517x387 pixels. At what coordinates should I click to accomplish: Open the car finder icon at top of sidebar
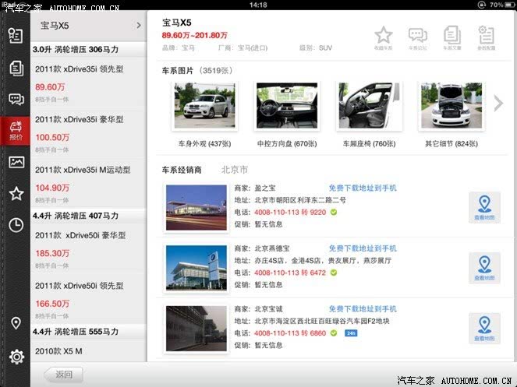16,36
